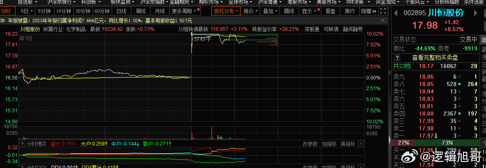This screenshot has width=486, height=168.
Task: Click 改参数 in 分时博弈 panel
Action: (x=310, y=144)
